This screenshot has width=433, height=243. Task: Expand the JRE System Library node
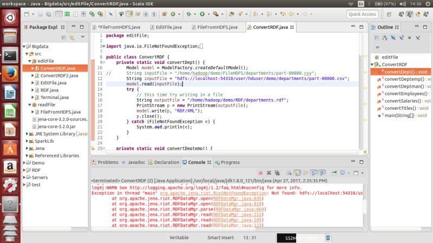coord(27,134)
